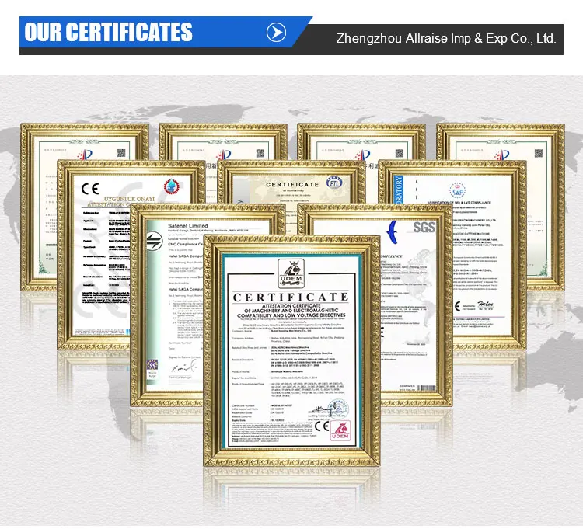Click the 'CERTIFICATE' title on the UDEM document
583x529 pixels.
[291, 298]
